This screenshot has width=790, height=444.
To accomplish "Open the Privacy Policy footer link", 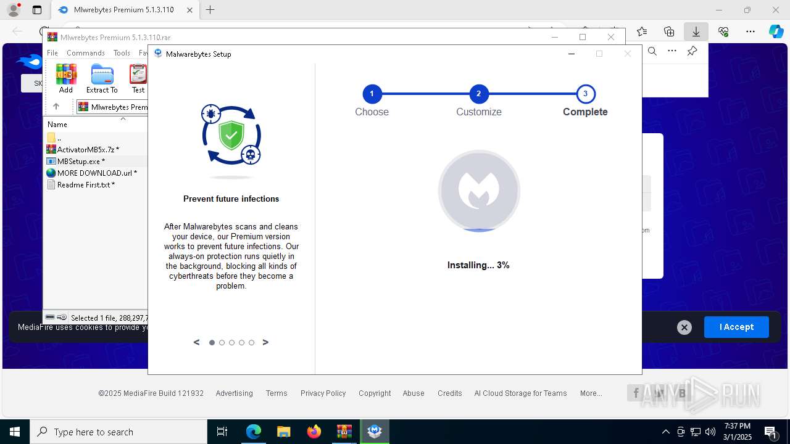I will (323, 393).
